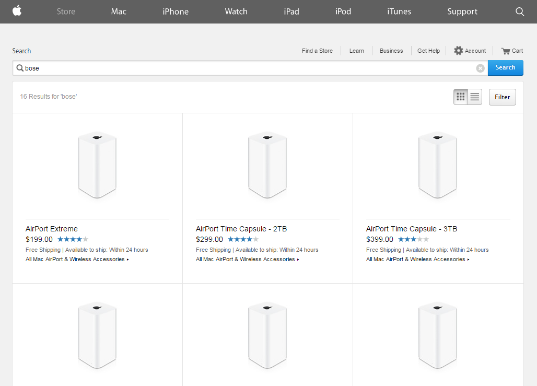This screenshot has width=537, height=386.
Task: Open accessories link under Time Capsule 3TB
Action: click(x=417, y=259)
